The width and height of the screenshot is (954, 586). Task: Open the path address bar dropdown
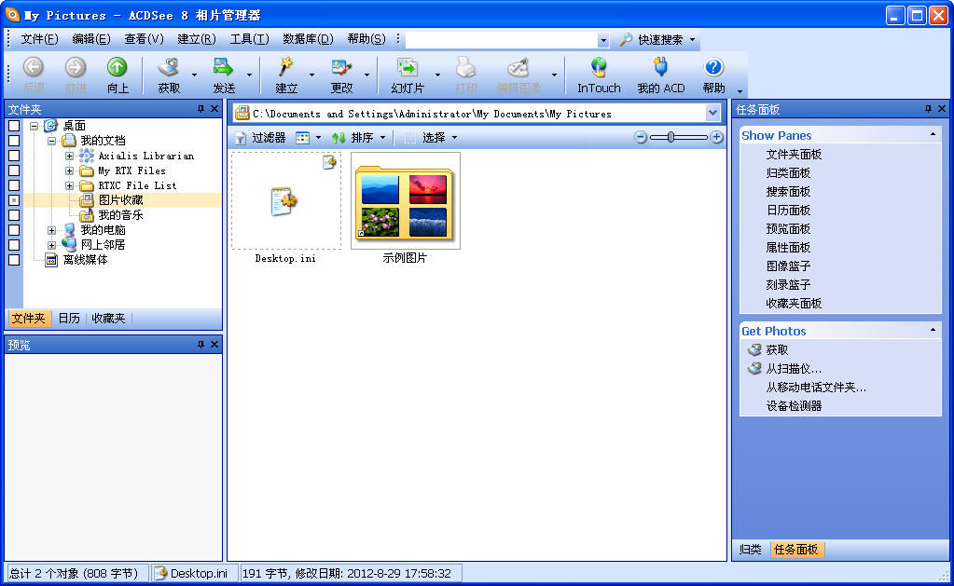(x=713, y=113)
